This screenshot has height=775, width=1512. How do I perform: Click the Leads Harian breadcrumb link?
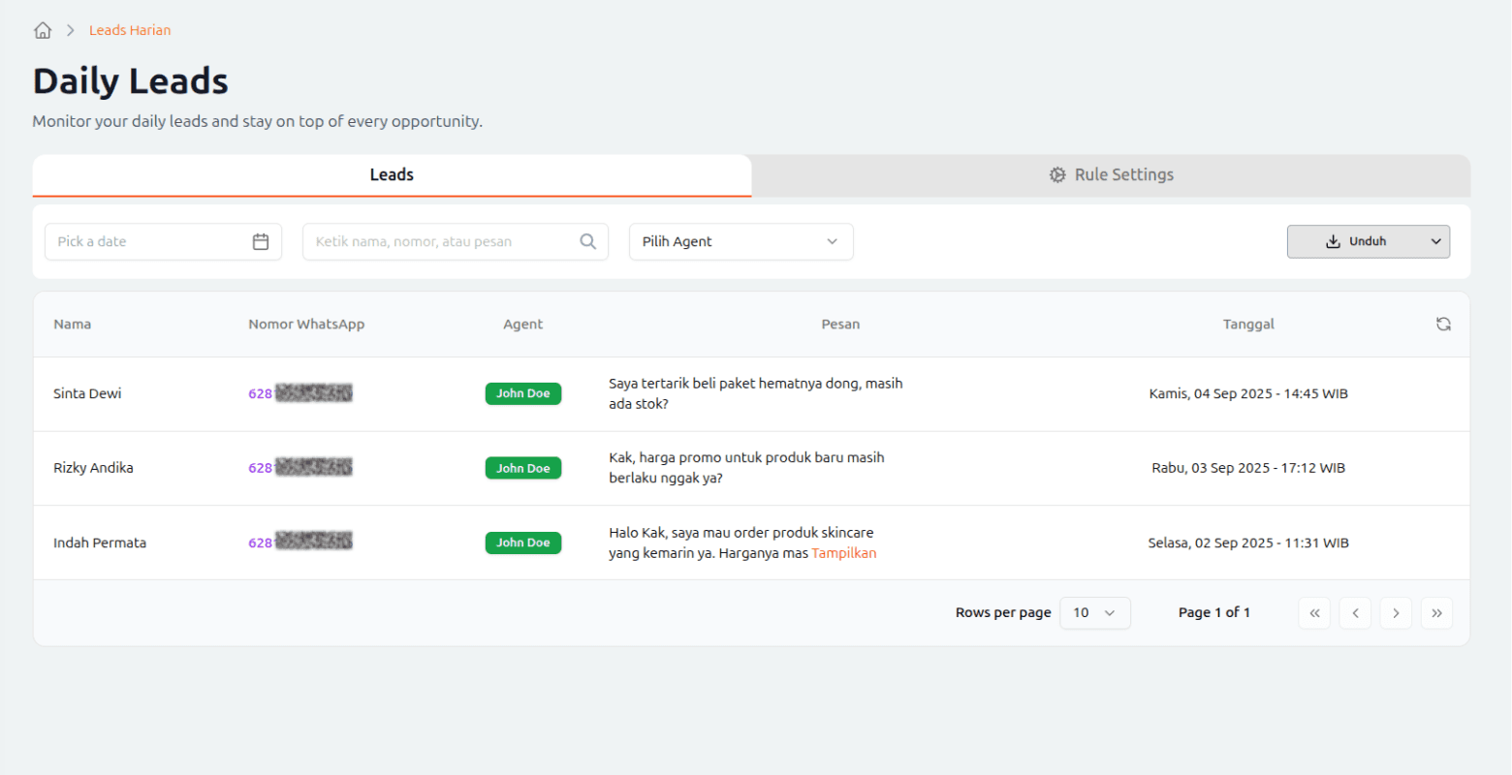[x=130, y=30]
